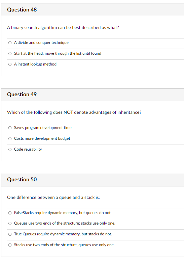
Task: Select 'A instant lookup method' radio button
Action: 10,64
